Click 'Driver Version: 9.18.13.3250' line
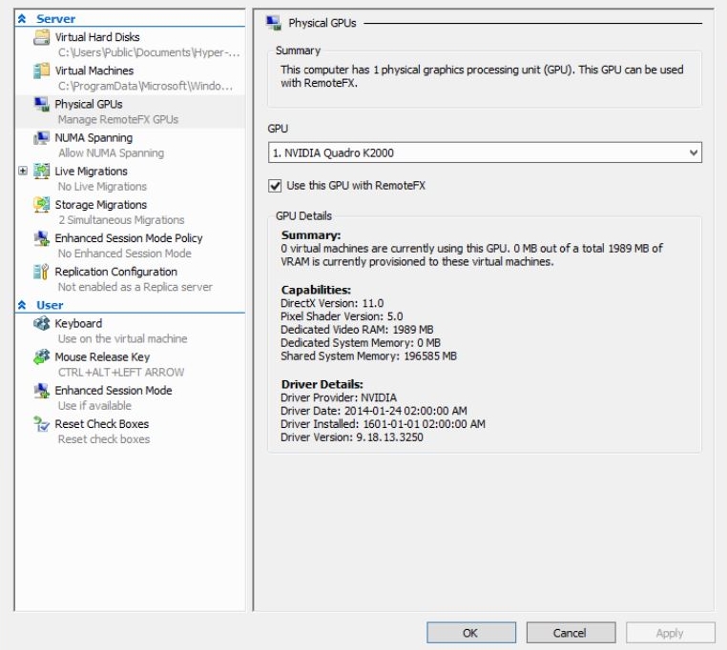The width and height of the screenshot is (727, 650). [x=352, y=437]
